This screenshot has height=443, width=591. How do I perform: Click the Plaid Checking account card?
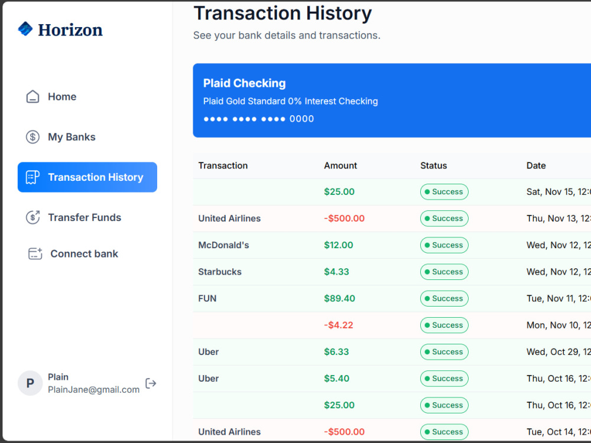[x=392, y=100]
